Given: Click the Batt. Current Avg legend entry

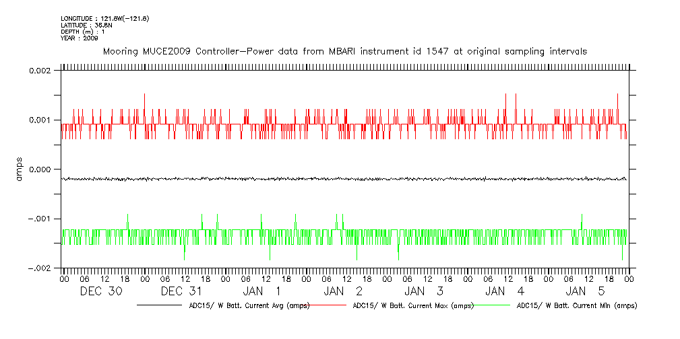Looking at the screenshot, I should click(x=249, y=305).
